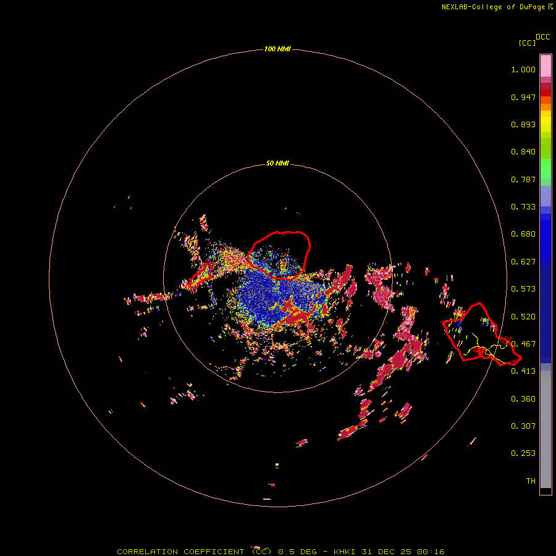
Task: Click the 0.893 value on the color scale
Action: click(x=523, y=124)
